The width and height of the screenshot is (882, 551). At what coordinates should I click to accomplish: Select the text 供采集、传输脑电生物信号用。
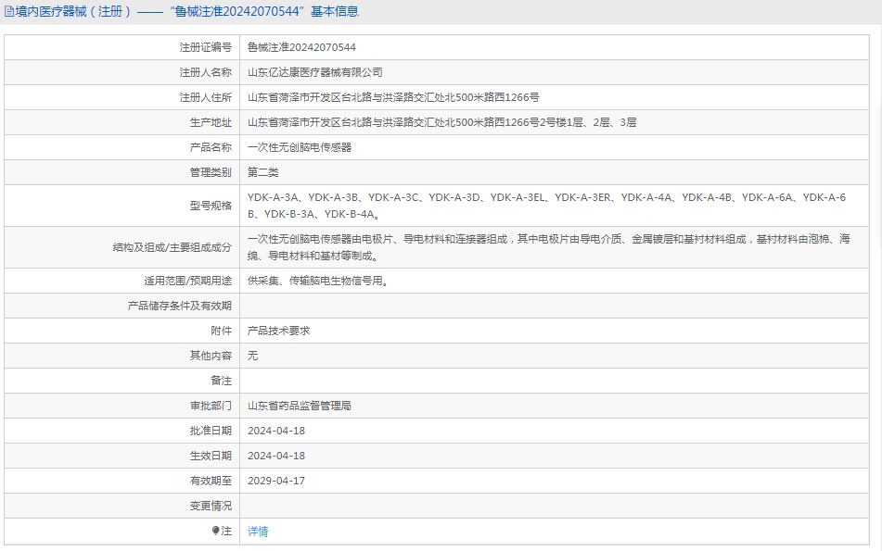(x=318, y=281)
